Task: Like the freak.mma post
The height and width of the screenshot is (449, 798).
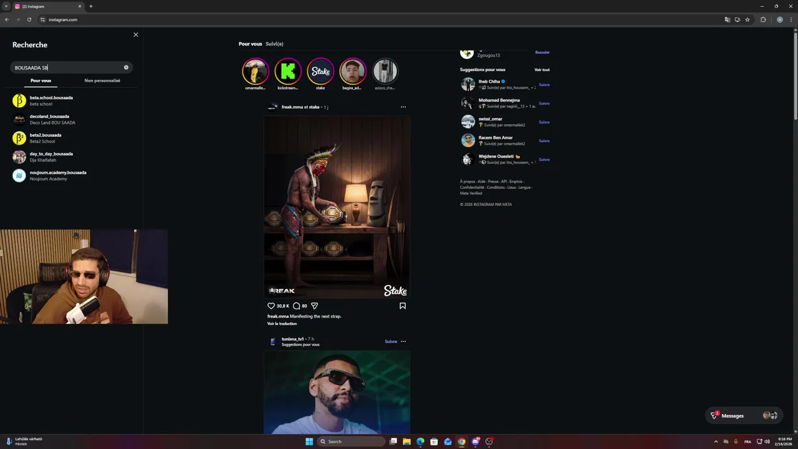Action: pyautogui.click(x=271, y=306)
